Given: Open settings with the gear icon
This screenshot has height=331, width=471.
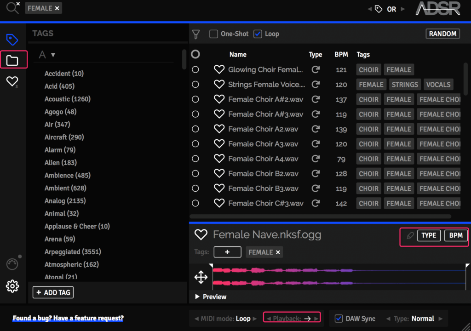Looking at the screenshot, I should (x=12, y=286).
